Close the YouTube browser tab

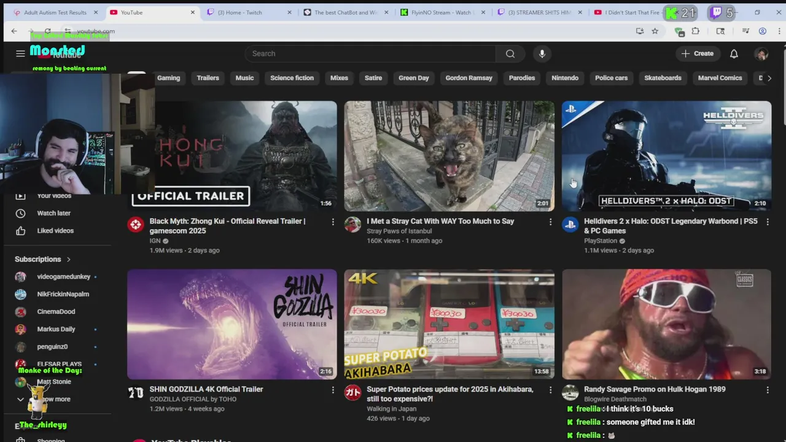tap(193, 12)
